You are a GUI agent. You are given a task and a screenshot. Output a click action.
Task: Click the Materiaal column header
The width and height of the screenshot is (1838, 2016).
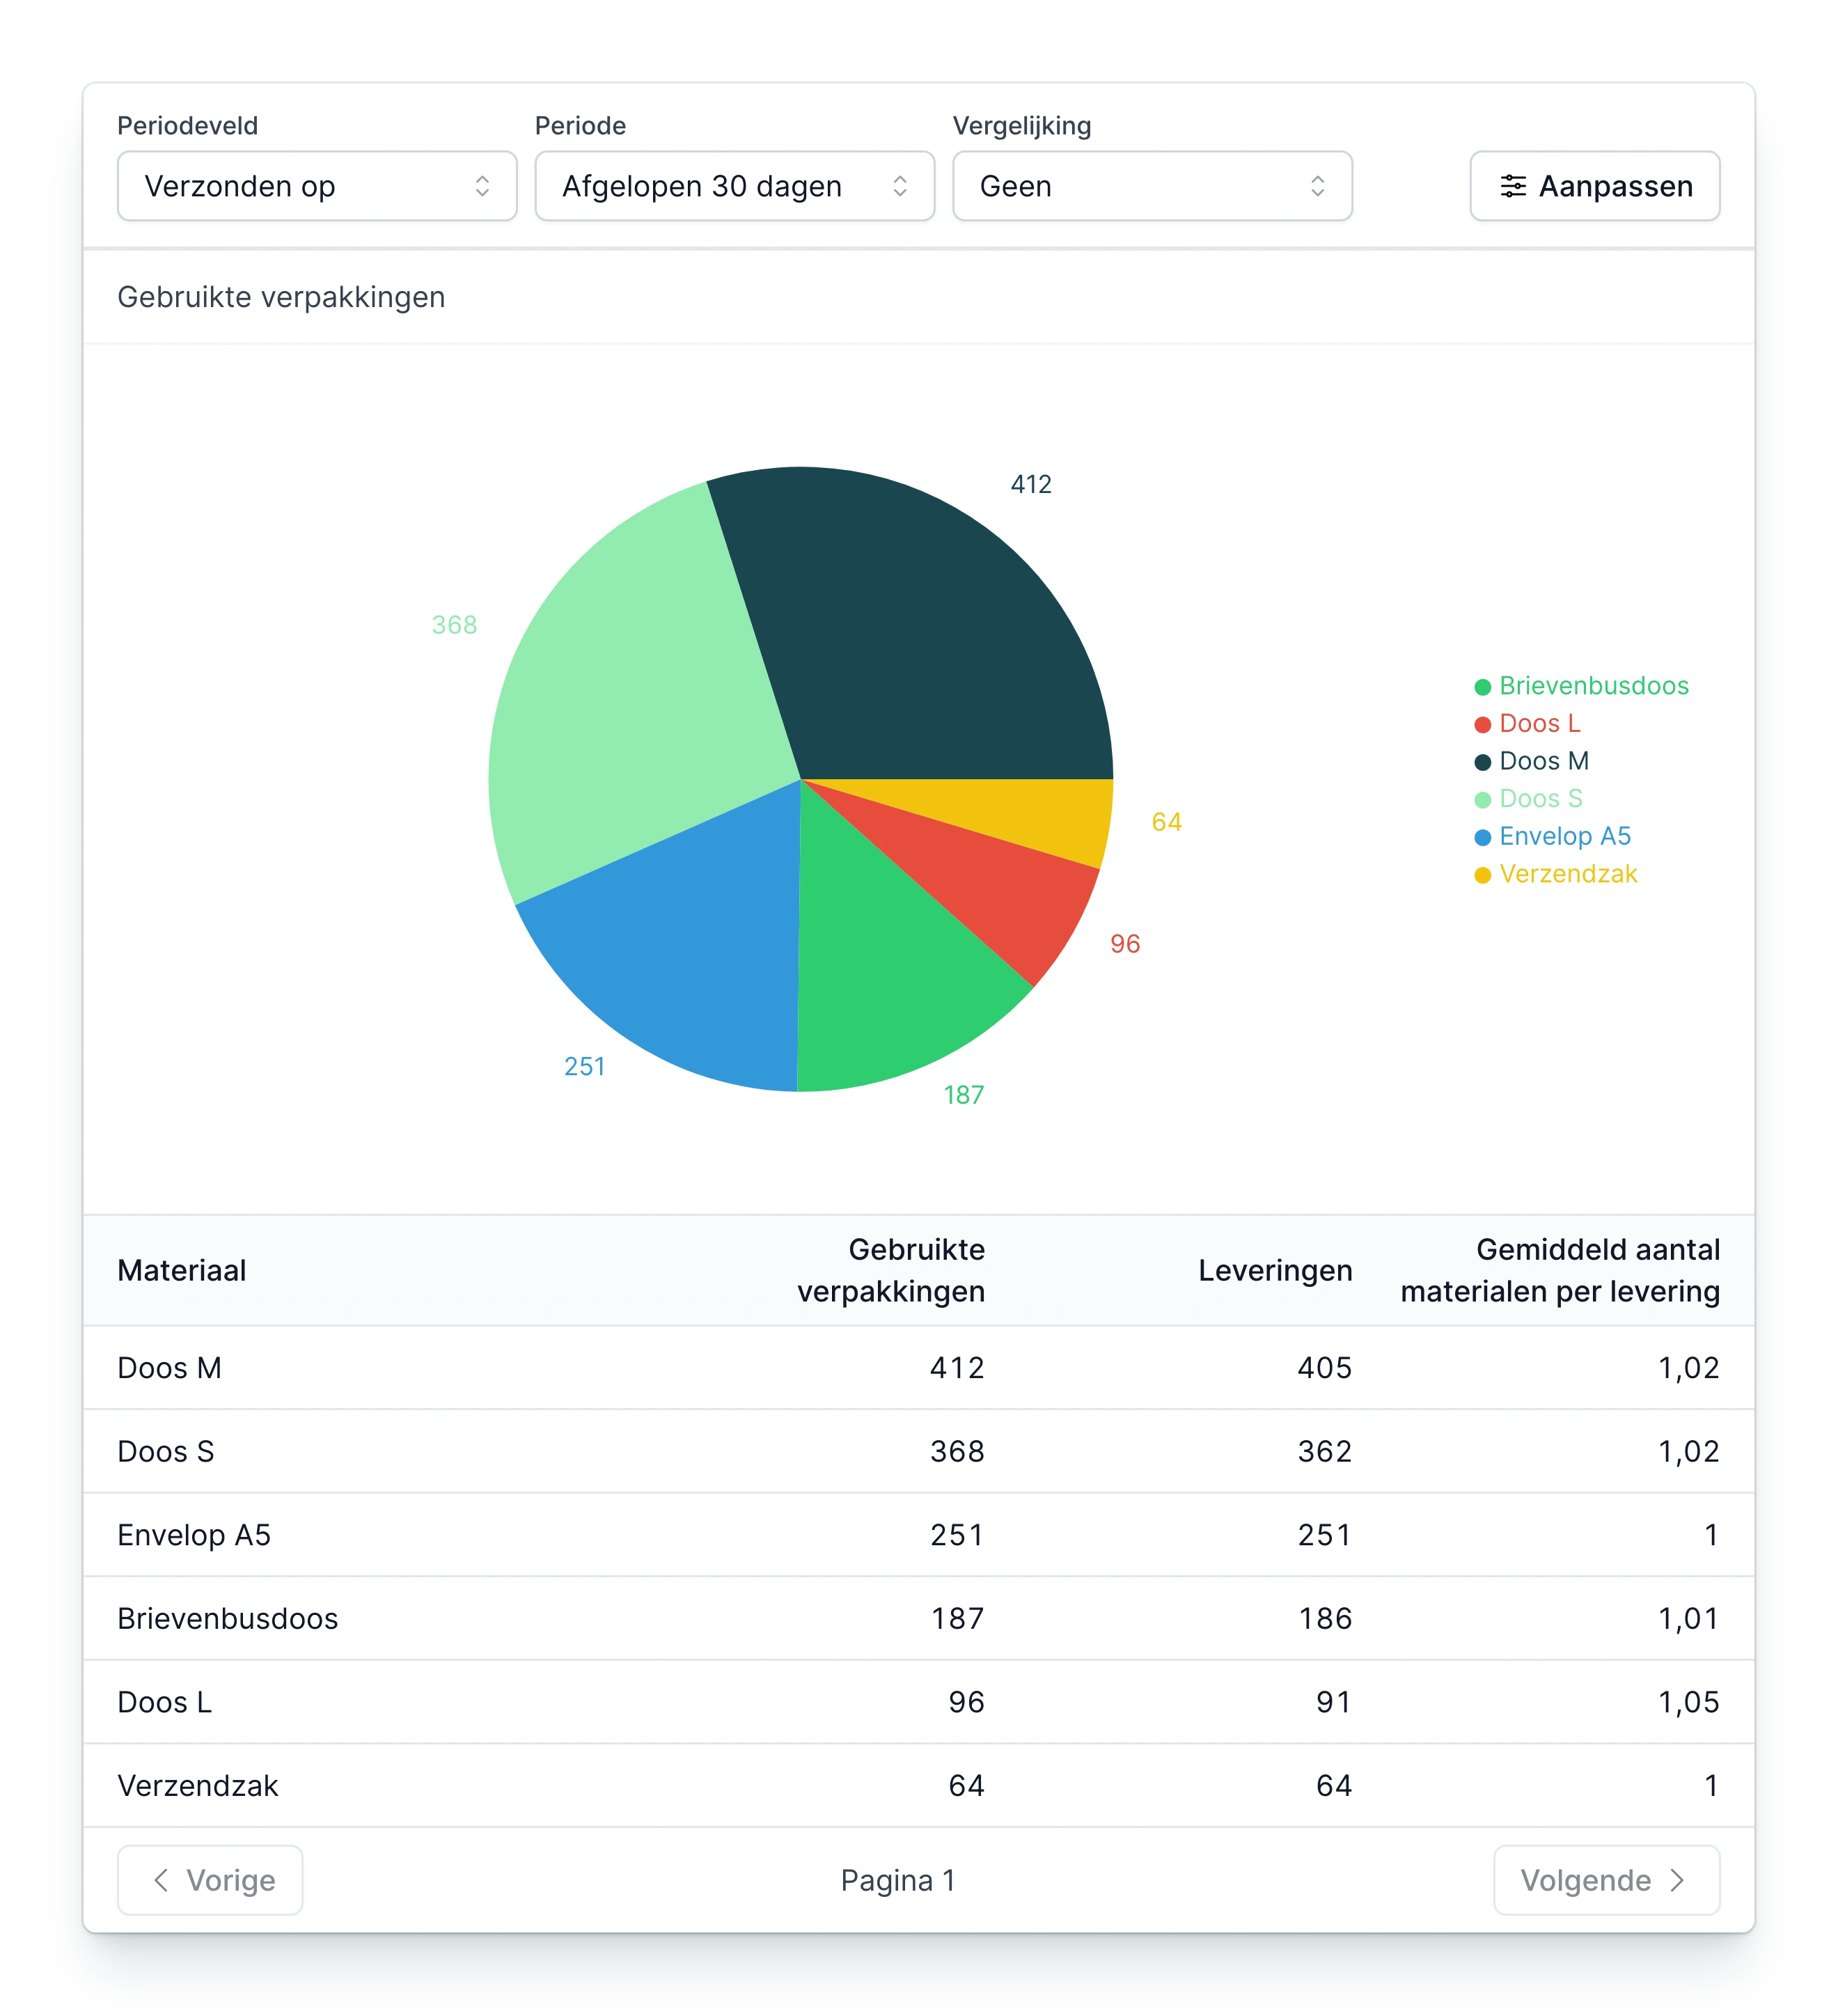(x=181, y=1270)
